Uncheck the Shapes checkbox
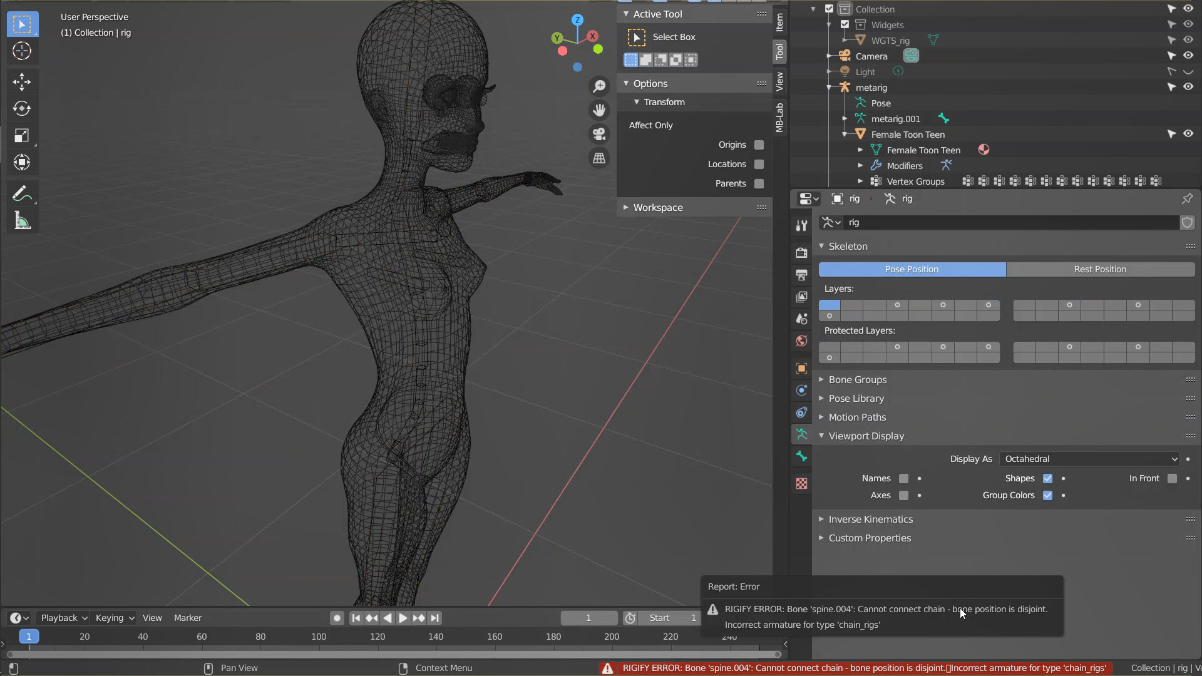Image resolution: width=1202 pixels, height=676 pixels. pyautogui.click(x=1047, y=478)
